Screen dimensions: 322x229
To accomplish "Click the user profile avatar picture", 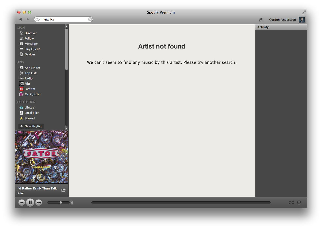I will coord(302,20).
